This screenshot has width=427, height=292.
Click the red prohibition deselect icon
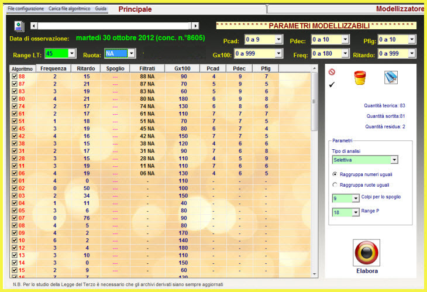pos(332,73)
